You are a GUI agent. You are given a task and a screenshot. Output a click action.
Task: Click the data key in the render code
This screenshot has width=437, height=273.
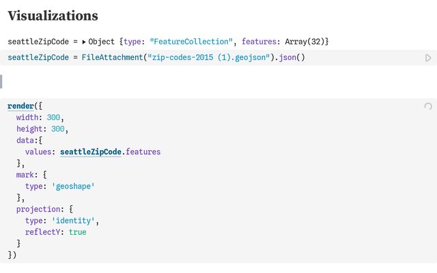[x=27, y=140]
